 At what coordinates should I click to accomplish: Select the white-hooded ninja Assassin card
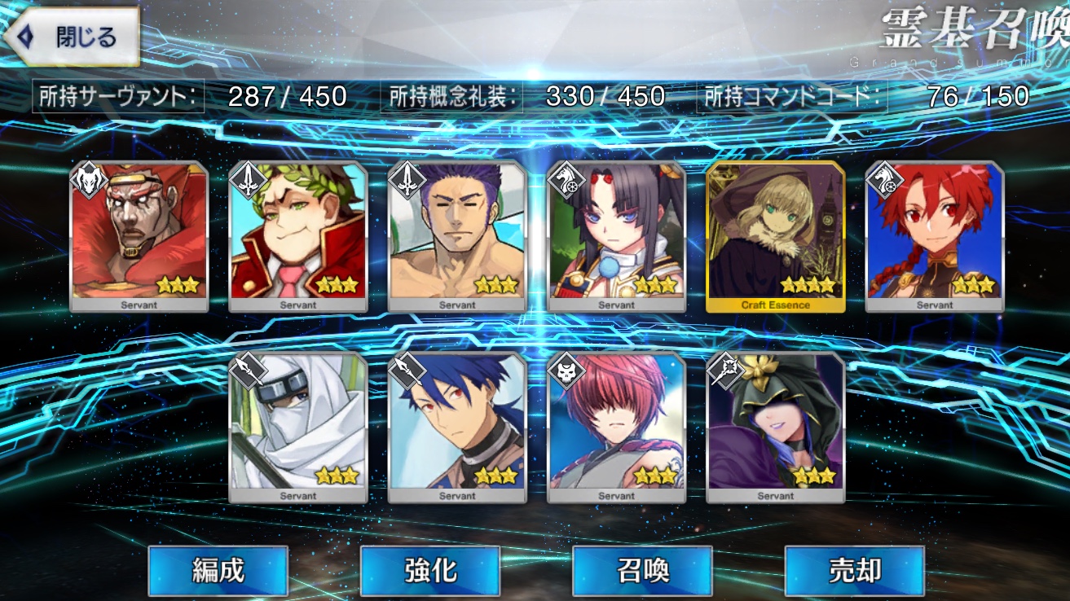click(297, 428)
